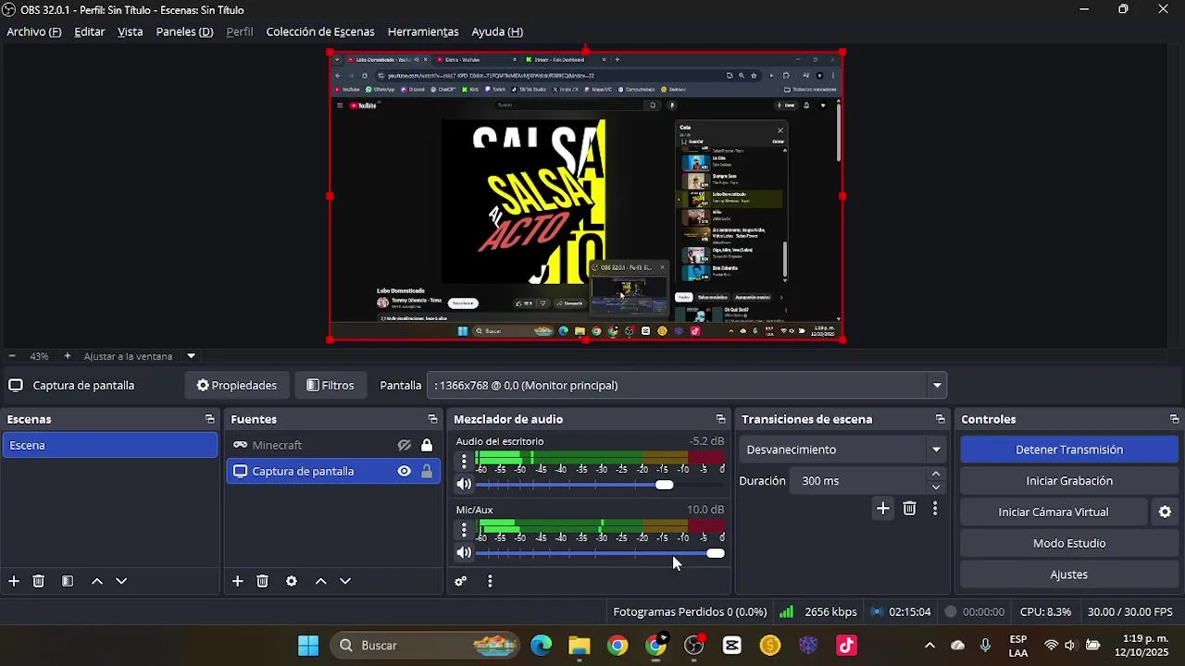Open Editar menu

(90, 31)
